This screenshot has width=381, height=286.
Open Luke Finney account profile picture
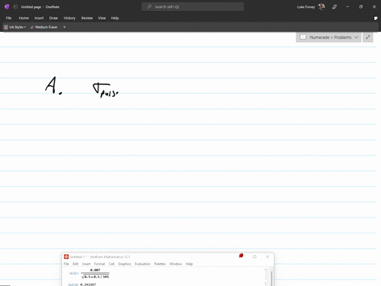coord(321,7)
